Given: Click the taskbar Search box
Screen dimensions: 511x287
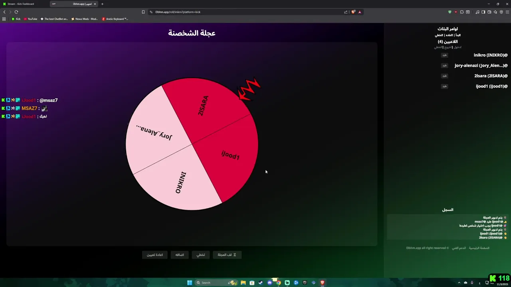Looking at the screenshot, I should point(216,283).
